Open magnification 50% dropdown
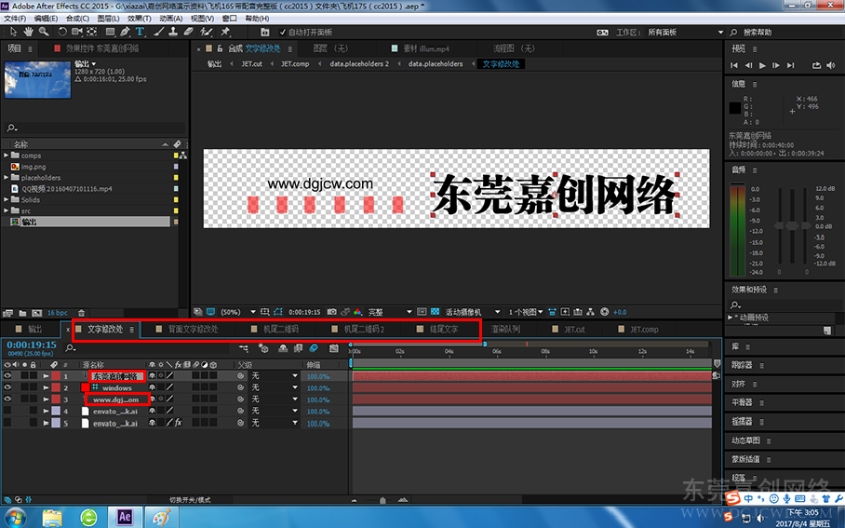Screen dimensions: 845x528 pos(237,312)
